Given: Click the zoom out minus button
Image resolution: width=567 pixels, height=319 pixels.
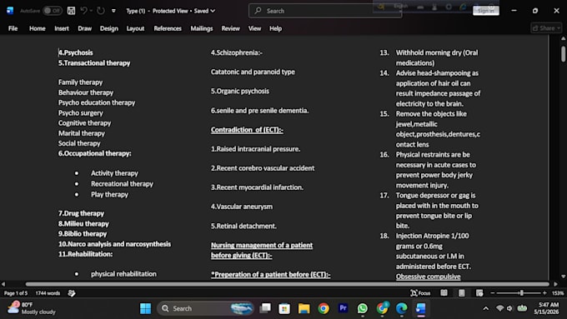Looking at the screenshot, I should click(x=492, y=293).
